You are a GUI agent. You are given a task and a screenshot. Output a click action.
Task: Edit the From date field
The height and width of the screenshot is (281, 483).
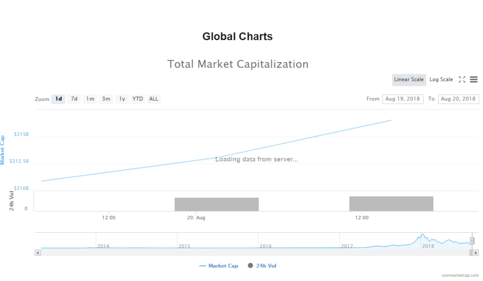402,99
